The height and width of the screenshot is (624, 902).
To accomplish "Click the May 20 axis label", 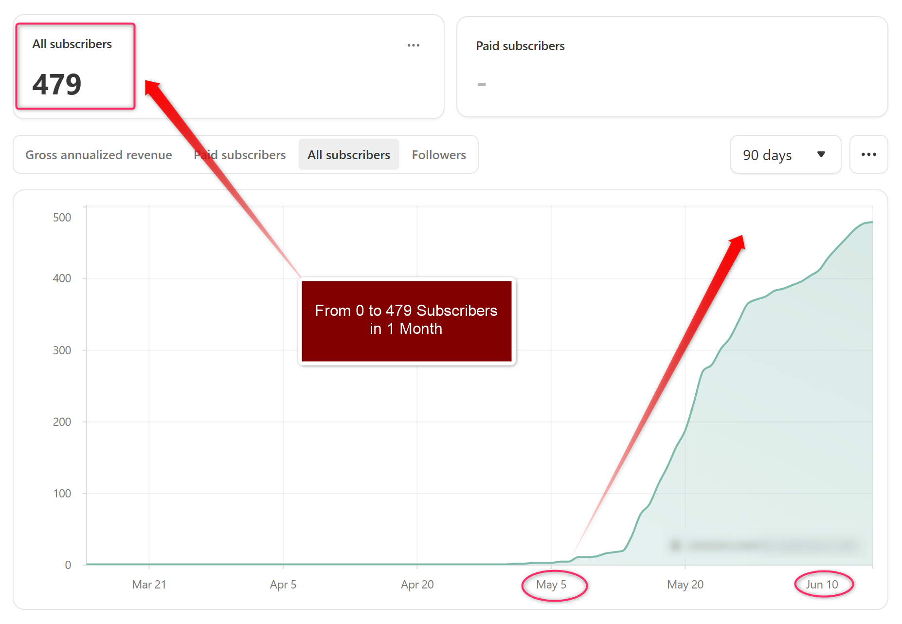I will click(685, 584).
